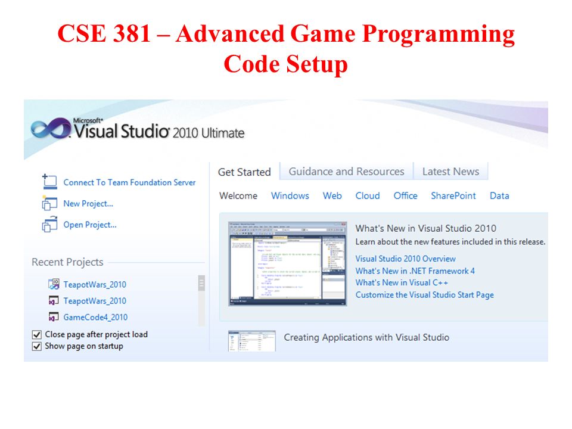Select the Windows subcategory

click(290, 196)
